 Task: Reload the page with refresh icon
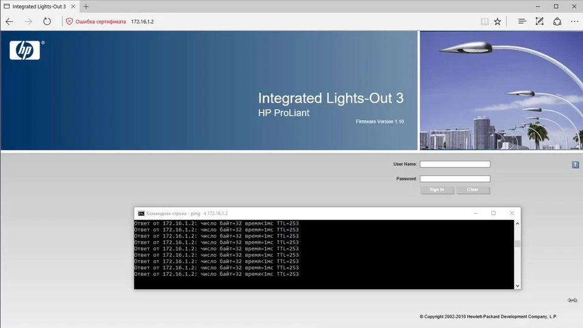47,22
